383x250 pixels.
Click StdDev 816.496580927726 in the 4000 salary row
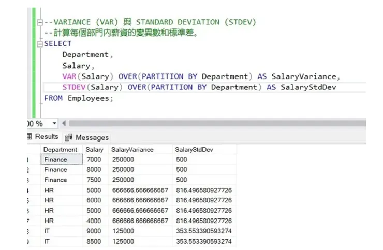204,221
